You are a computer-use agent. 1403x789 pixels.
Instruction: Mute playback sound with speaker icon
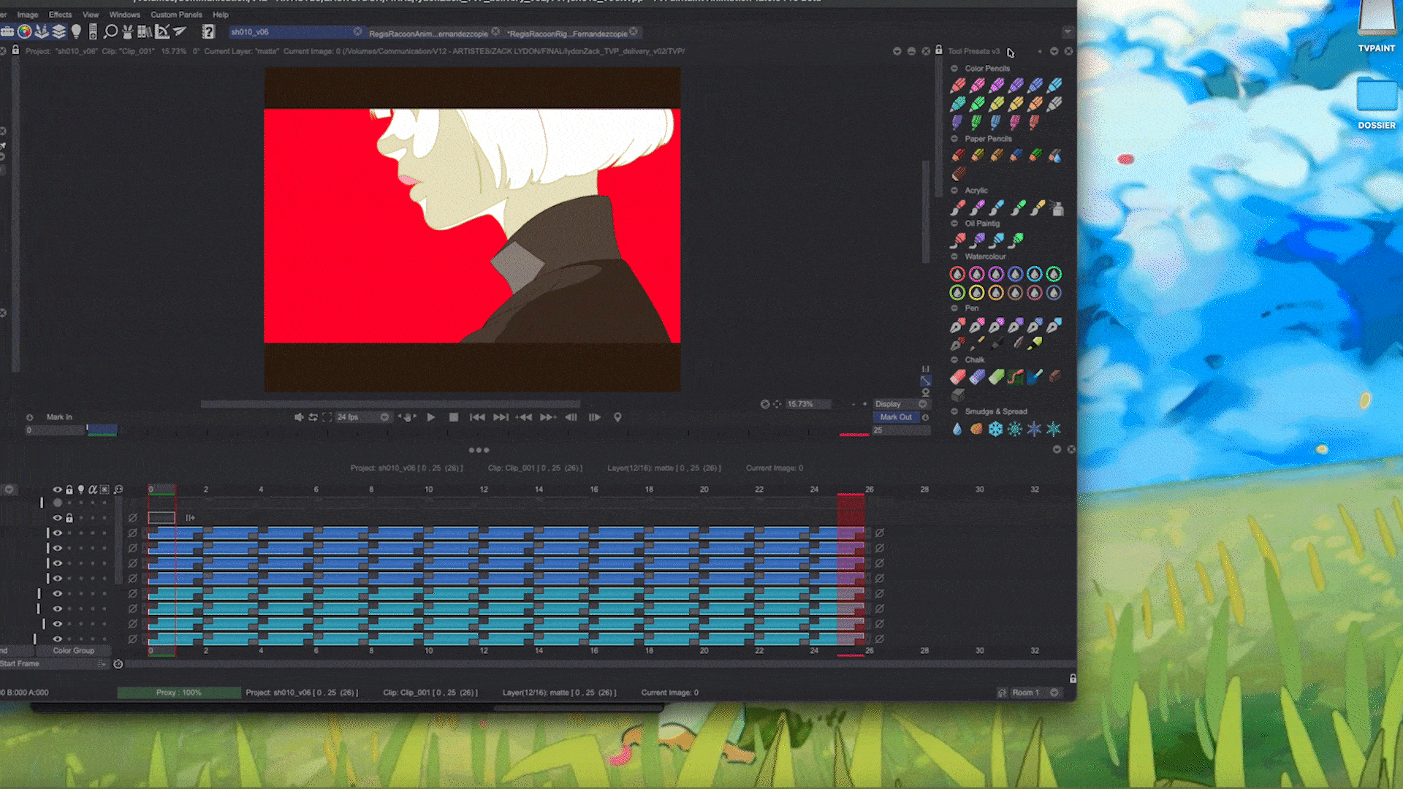pos(298,417)
